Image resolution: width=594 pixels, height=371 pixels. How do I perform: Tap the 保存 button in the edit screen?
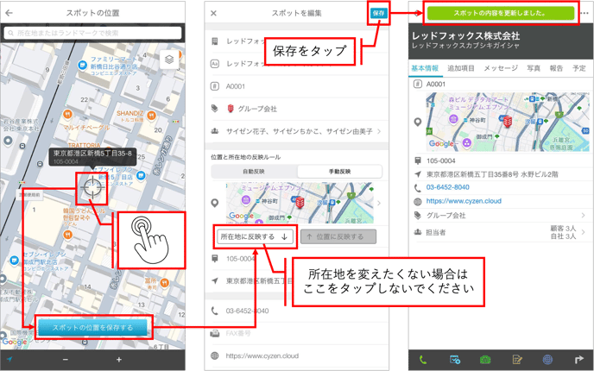pos(378,13)
